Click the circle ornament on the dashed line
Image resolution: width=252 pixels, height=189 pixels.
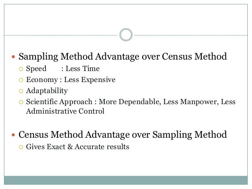(x=126, y=35)
